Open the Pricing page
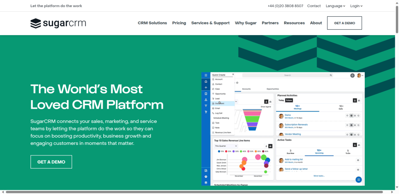Image resolution: width=399 pixels, height=194 pixels. [x=179, y=23]
